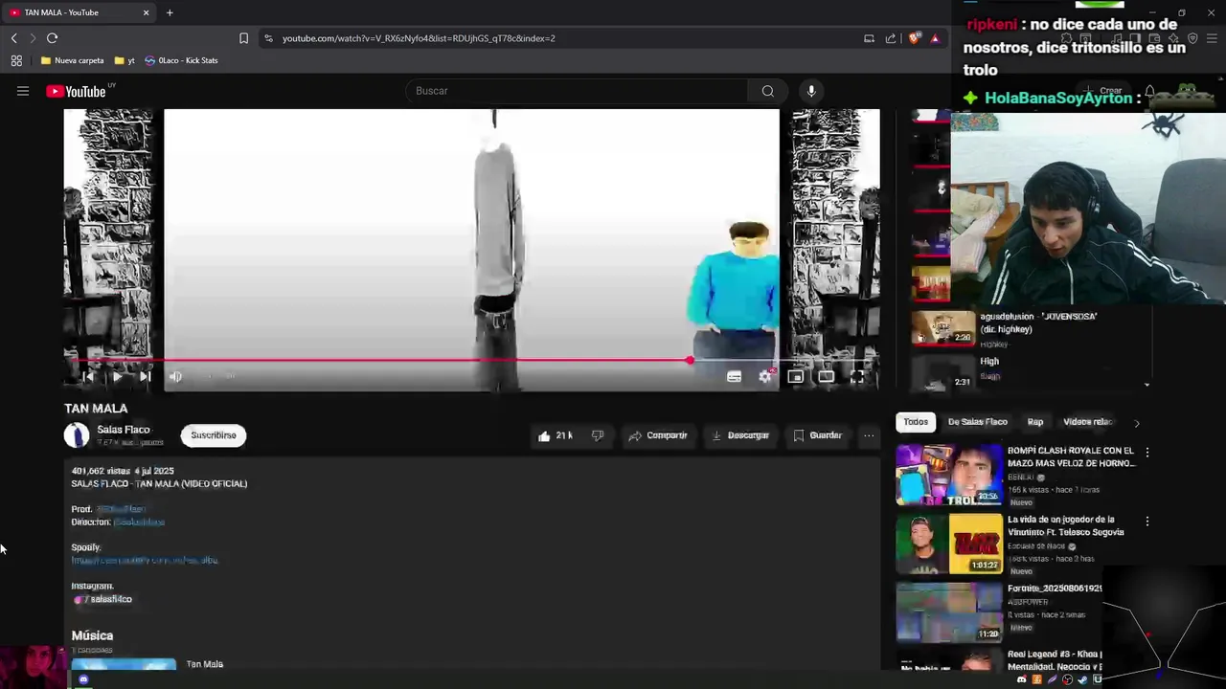The height and width of the screenshot is (689, 1226).
Task: Go to the YouTube home logo
Action: tap(77, 91)
